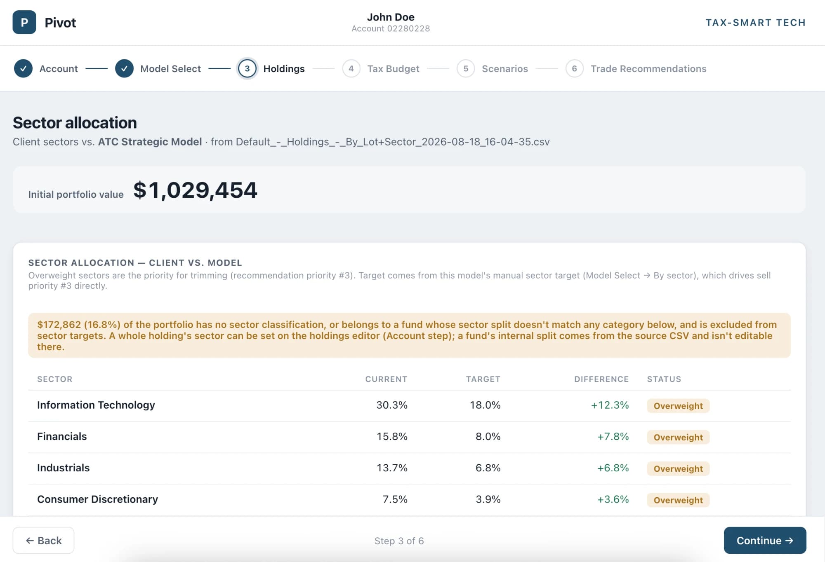The width and height of the screenshot is (825, 562).
Task: Click the Pivot logo icon
Action: (x=24, y=22)
